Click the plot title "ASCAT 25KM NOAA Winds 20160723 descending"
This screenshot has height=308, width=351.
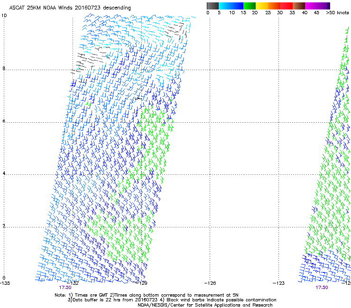70,8
